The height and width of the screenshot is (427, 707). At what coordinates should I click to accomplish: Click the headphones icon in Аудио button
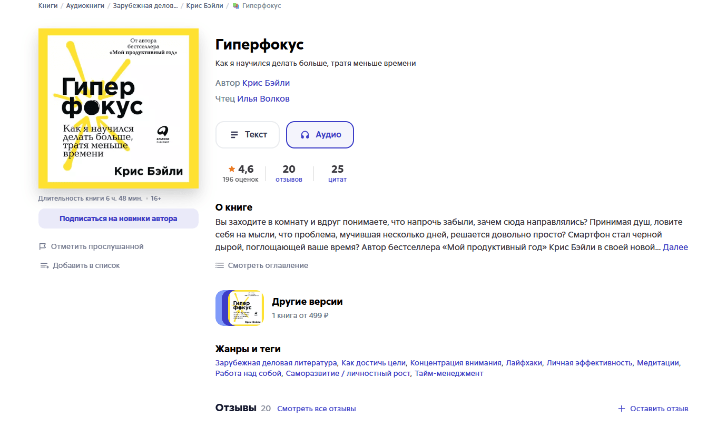[305, 135]
